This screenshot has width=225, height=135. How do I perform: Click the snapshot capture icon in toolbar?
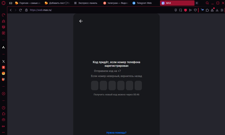[x=181, y=10]
